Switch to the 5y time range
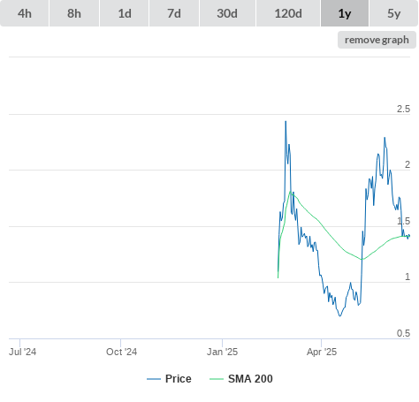 point(393,13)
